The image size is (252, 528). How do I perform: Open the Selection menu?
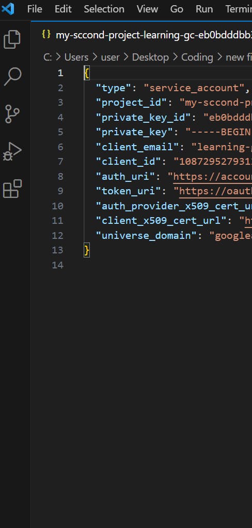(x=104, y=9)
